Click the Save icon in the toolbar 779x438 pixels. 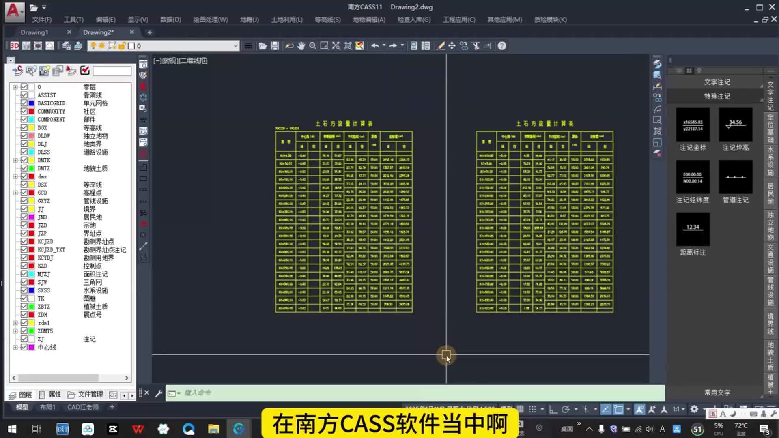coord(274,45)
